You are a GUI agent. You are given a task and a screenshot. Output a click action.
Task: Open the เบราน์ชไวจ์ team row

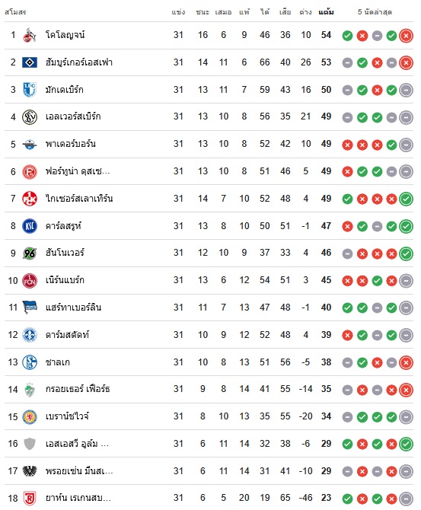(209, 416)
